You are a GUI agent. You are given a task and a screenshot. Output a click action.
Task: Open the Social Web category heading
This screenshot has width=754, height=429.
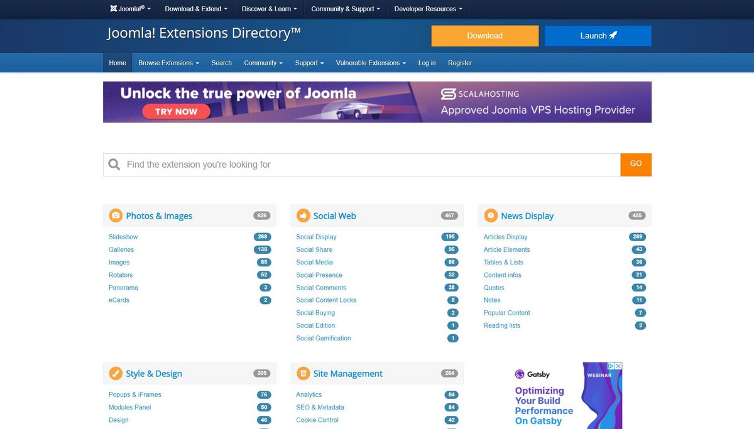pos(334,215)
